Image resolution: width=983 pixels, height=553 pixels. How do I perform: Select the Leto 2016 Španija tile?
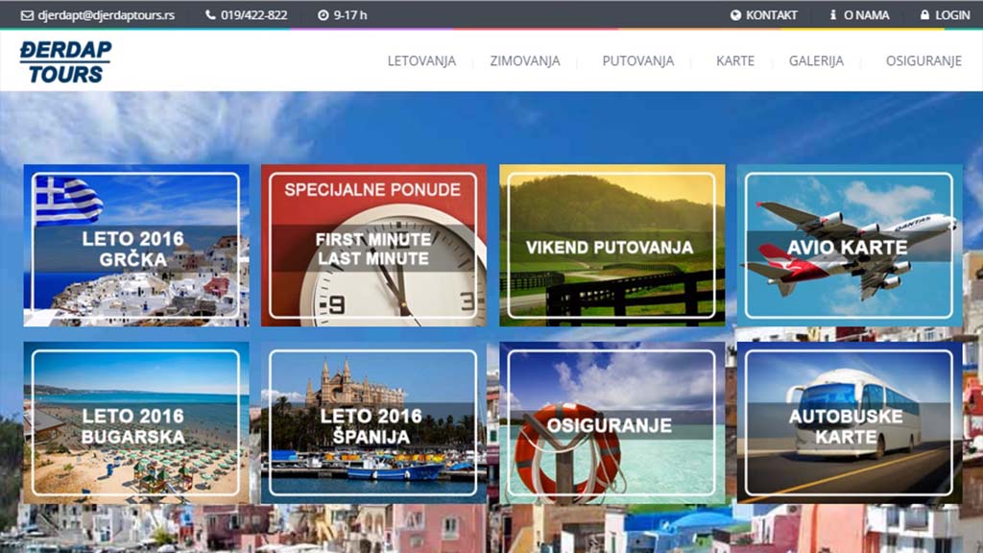[373, 422]
